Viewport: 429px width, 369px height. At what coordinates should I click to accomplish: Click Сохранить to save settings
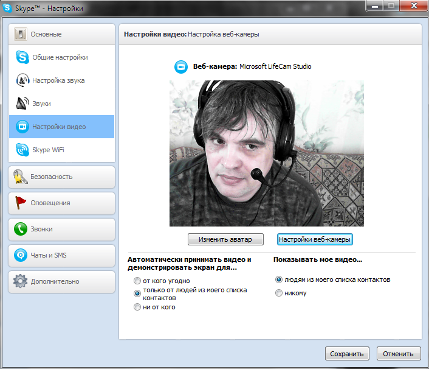pyautogui.click(x=347, y=354)
